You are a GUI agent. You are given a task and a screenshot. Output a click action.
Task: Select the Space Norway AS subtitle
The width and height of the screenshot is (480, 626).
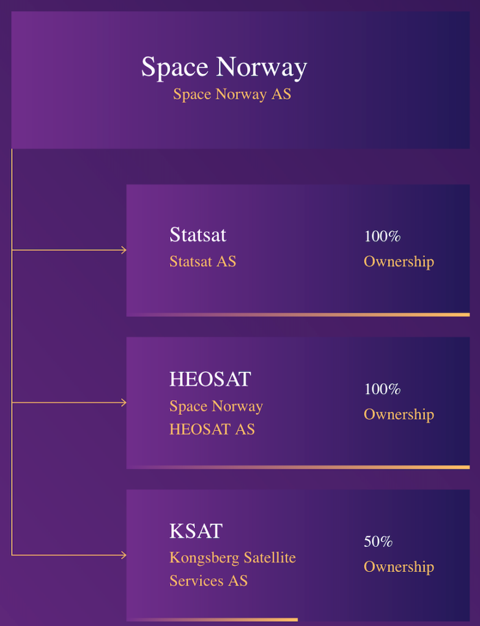pyautogui.click(x=232, y=95)
